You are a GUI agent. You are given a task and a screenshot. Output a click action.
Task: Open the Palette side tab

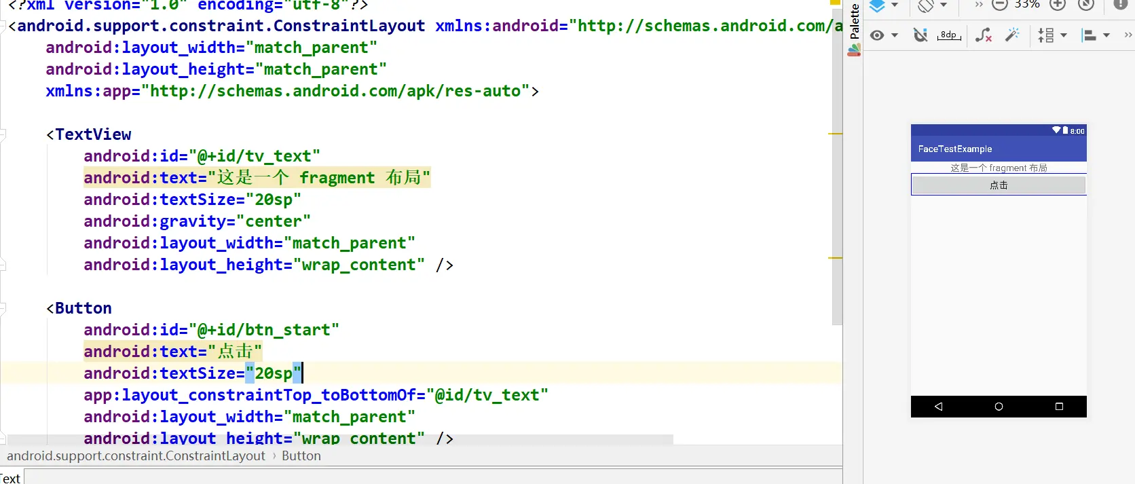pyautogui.click(x=854, y=20)
